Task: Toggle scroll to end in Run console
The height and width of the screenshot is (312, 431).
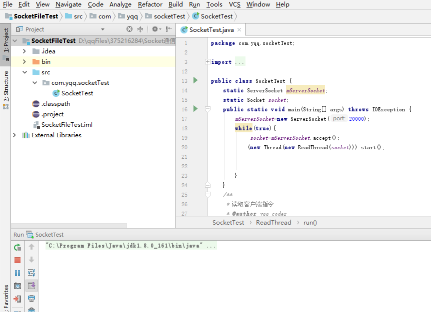Action: click(31, 286)
